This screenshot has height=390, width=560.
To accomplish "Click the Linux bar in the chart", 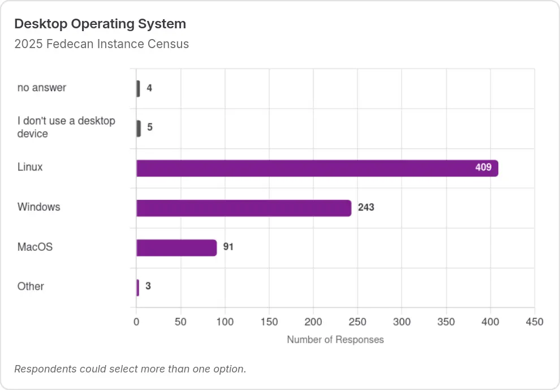I will coord(317,168).
